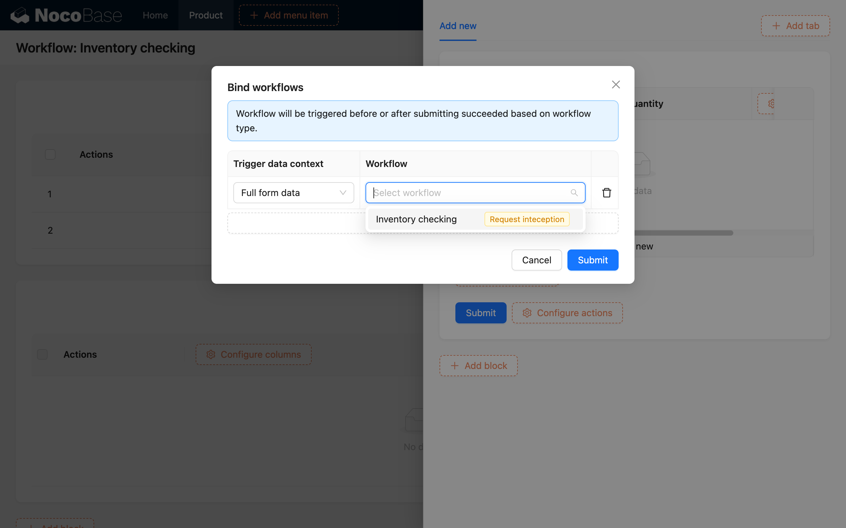Close the Bind workflows dialog
Viewport: 846px width, 528px height.
click(616, 84)
